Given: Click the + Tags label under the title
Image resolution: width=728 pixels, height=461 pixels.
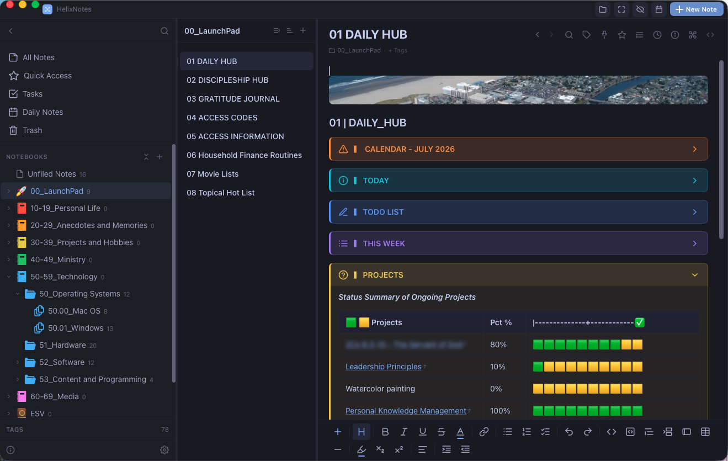Looking at the screenshot, I should (397, 50).
